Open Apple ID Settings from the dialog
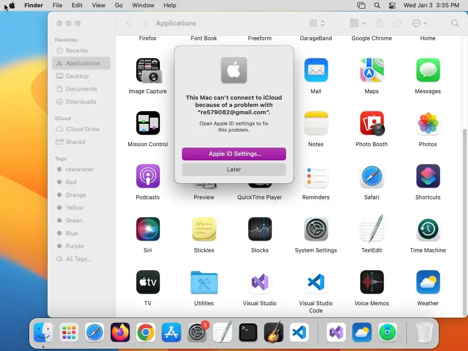Image resolution: width=468 pixels, height=351 pixels. [234, 154]
